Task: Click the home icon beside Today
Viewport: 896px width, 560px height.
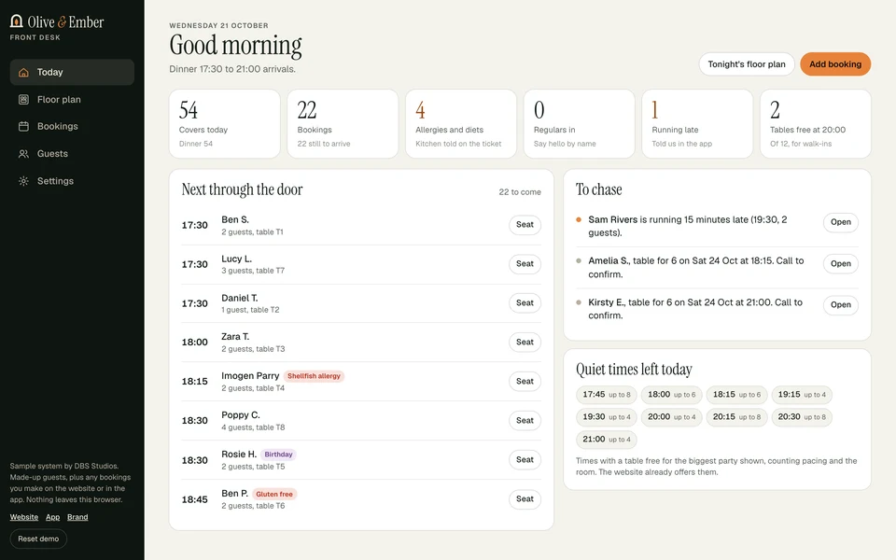Action: click(x=23, y=73)
